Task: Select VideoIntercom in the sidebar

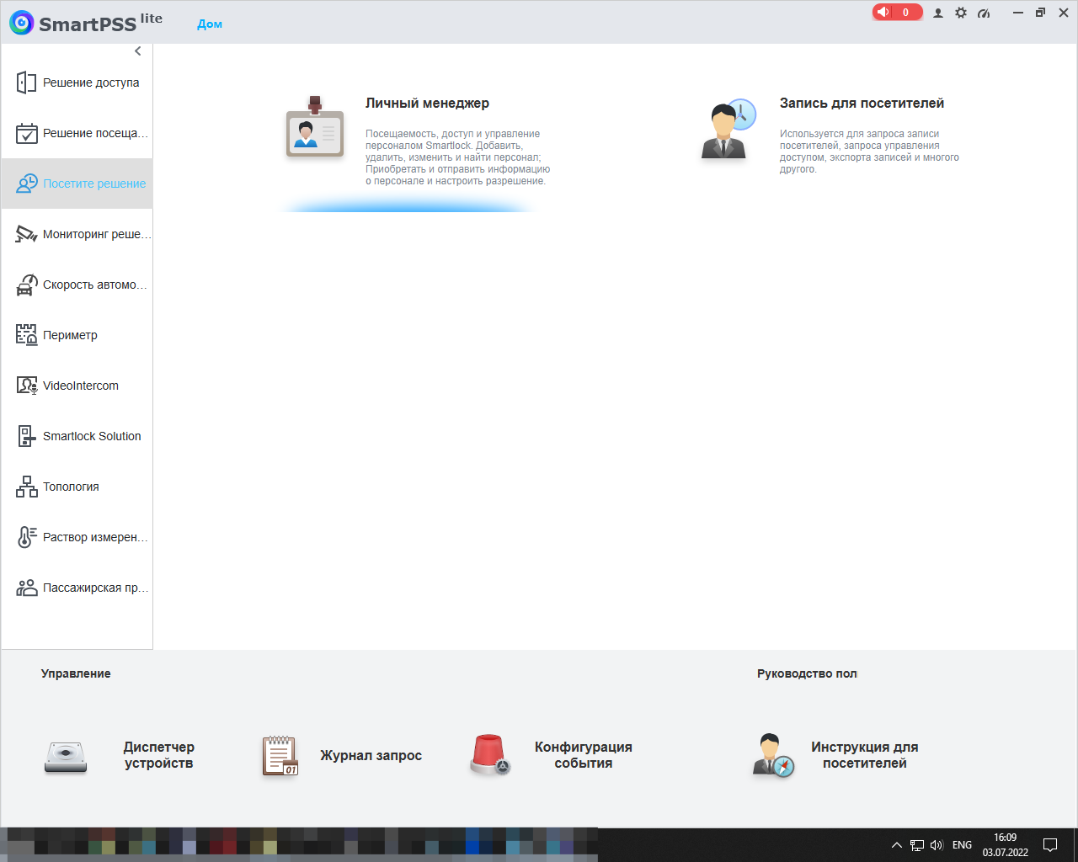Action: (77, 386)
